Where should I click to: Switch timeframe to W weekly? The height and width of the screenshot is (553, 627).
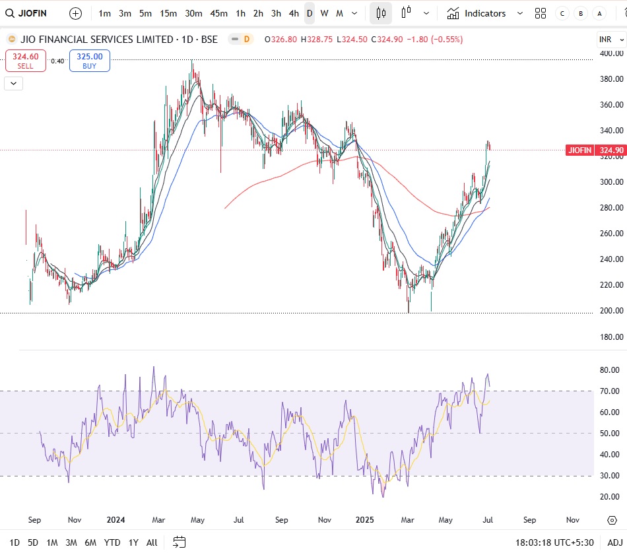(324, 13)
